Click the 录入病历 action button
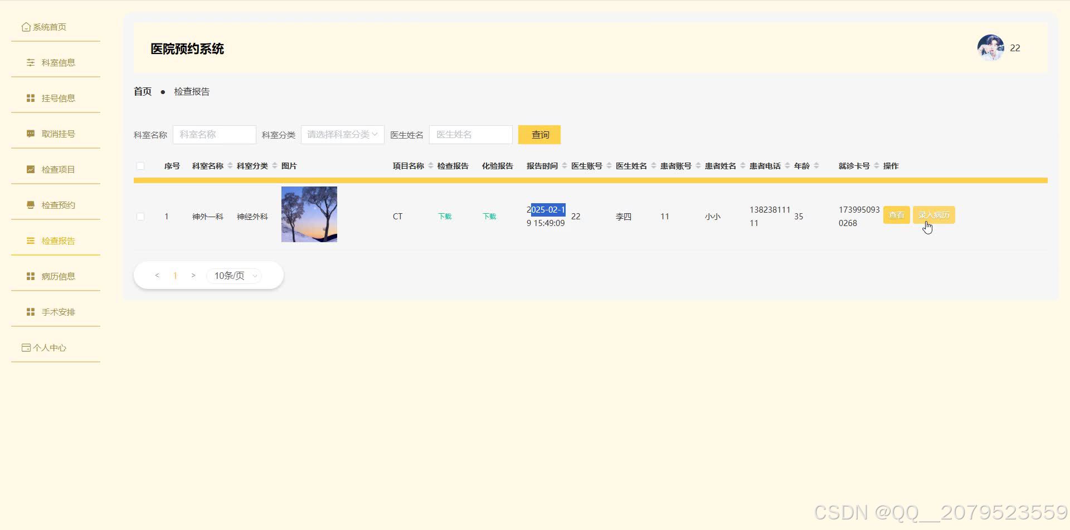 click(933, 215)
